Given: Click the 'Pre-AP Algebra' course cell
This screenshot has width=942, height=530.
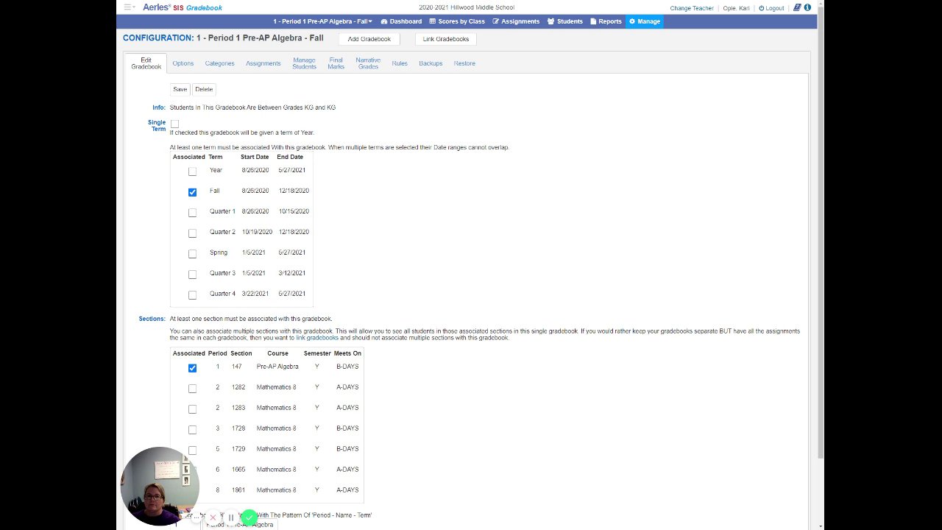Looking at the screenshot, I should (277, 367).
